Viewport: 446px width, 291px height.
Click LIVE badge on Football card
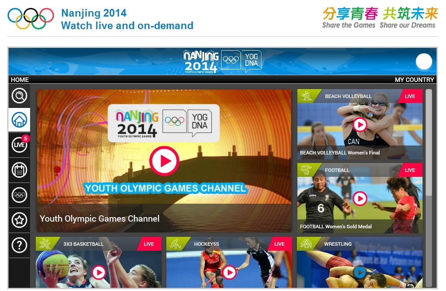pyautogui.click(x=410, y=170)
